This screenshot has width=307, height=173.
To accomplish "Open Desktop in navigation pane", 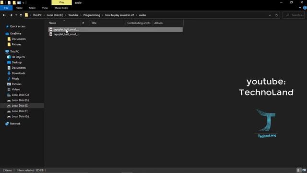I will click(x=17, y=62).
